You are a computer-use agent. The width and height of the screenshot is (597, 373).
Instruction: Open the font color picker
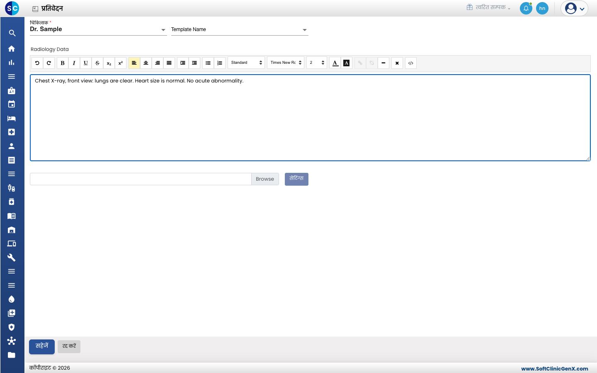tap(335, 63)
